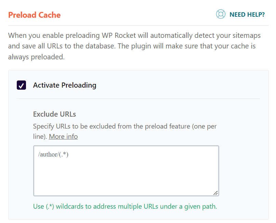The height and width of the screenshot is (223, 276).
Task: Open the More info link
Action: pos(63,136)
